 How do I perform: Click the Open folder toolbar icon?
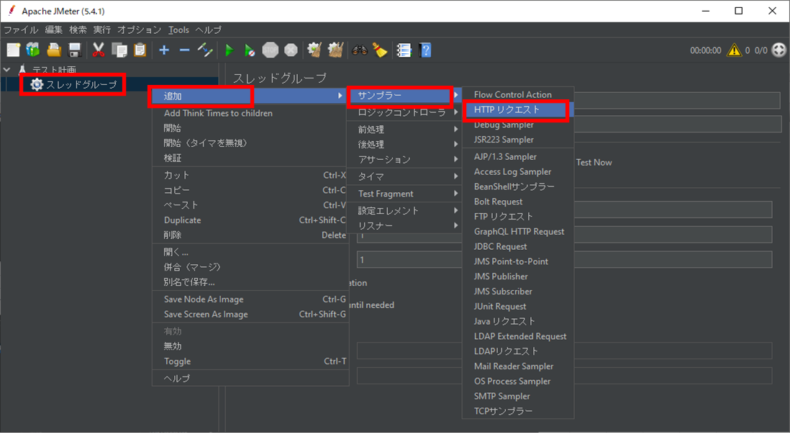[x=54, y=50]
